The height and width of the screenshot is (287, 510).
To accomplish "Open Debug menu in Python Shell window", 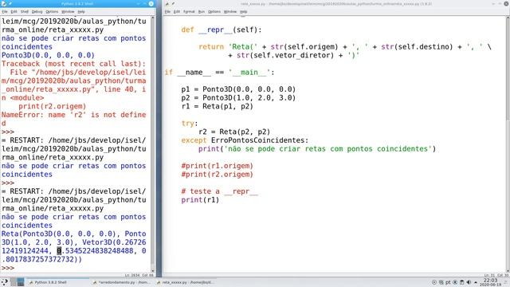I will point(37,12).
